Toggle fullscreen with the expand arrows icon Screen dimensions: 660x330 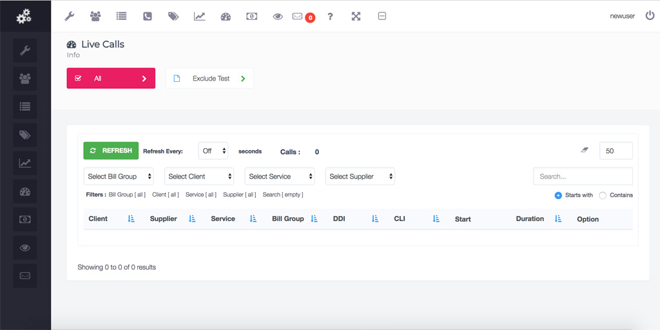(x=356, y=16)
